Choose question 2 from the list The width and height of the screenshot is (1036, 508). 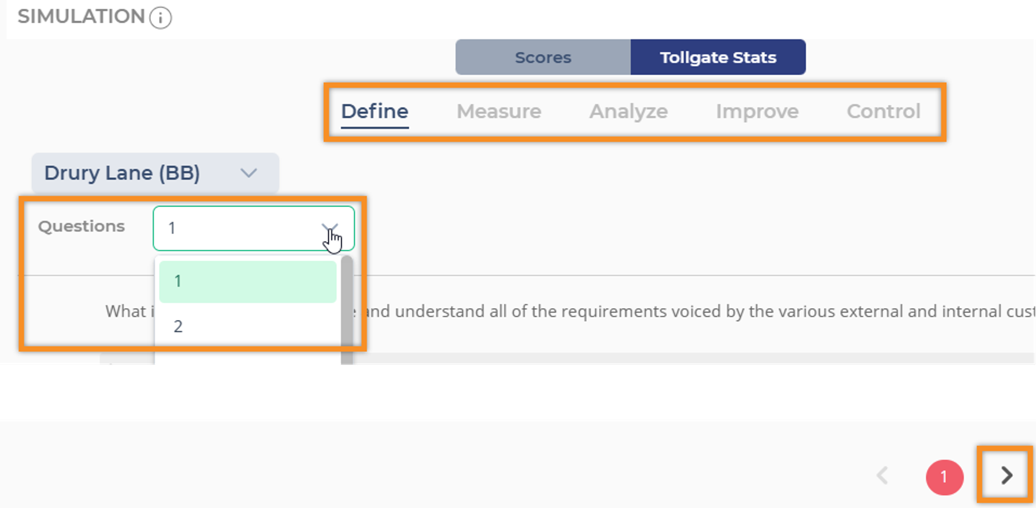click(x=247, y=327)
